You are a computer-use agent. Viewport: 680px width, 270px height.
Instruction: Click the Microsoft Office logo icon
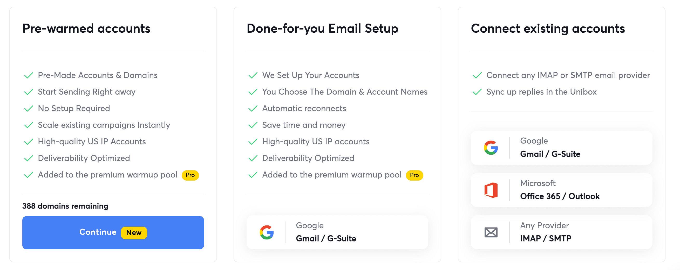click(x=491, y=190)
